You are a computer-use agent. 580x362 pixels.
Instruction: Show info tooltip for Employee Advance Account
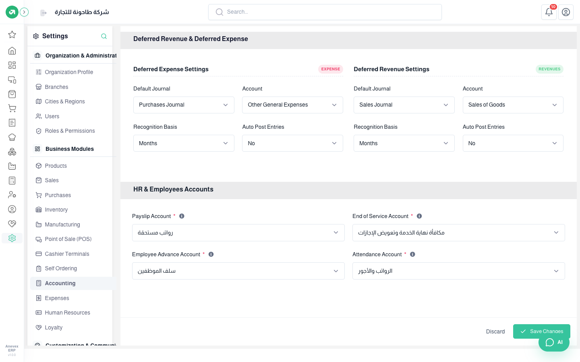(211, 254)
